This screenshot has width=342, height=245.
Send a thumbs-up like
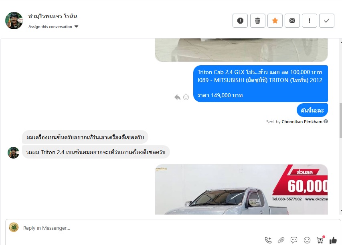pos(333,240)
